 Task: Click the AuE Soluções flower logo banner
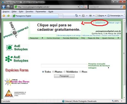click(x=17, y=59)
